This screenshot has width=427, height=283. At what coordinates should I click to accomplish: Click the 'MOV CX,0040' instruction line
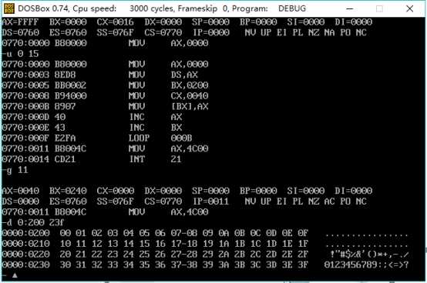106,96
